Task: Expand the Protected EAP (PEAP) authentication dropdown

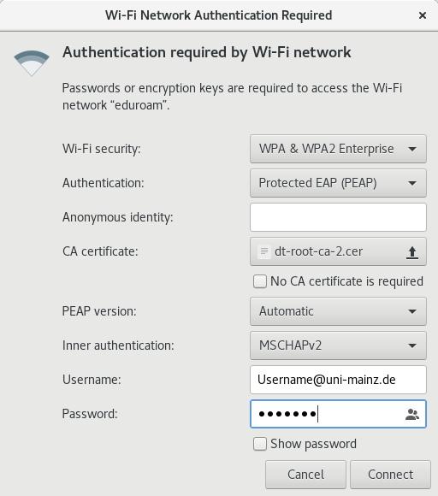Action: tap(338, 183)
